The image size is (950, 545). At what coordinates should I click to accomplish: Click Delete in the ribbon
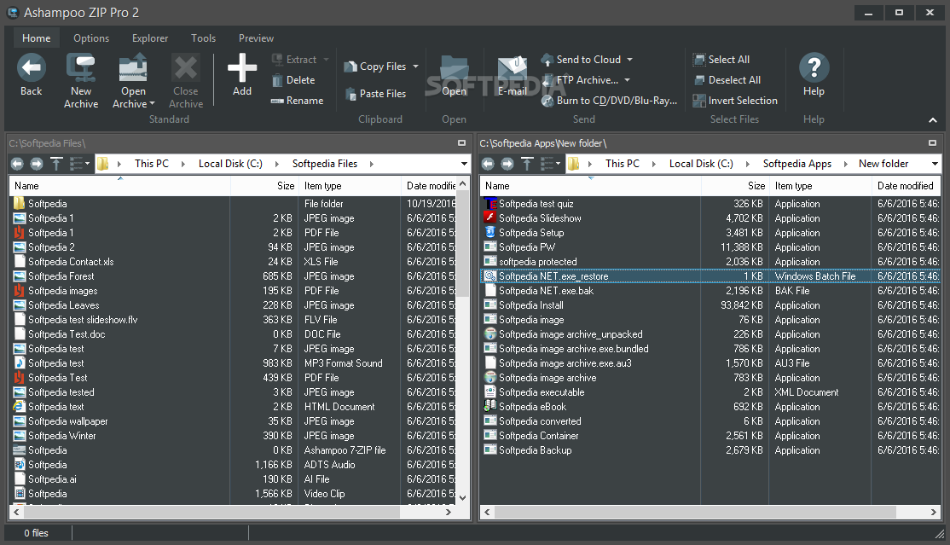[x=293, y=80]
